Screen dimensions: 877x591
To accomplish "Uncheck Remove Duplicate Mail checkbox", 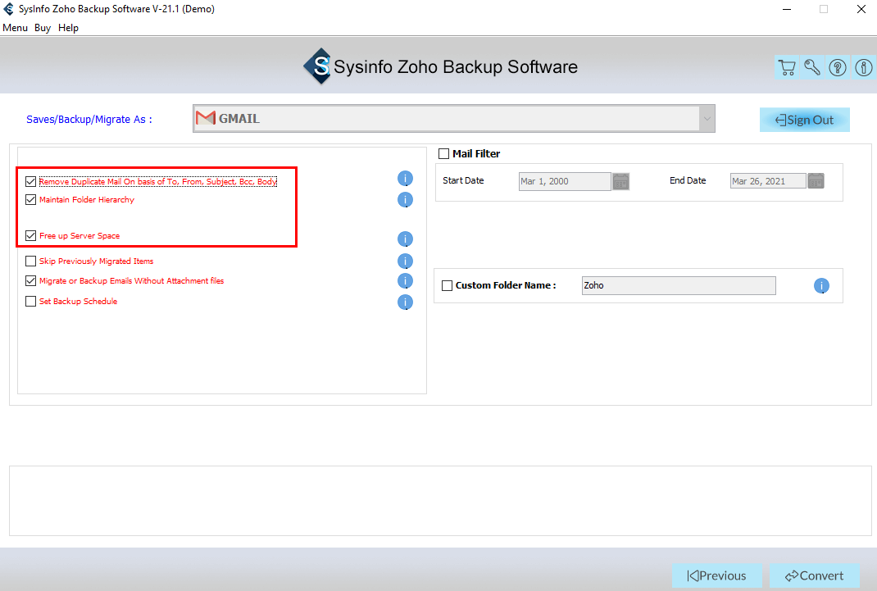I will coord(31,182).
